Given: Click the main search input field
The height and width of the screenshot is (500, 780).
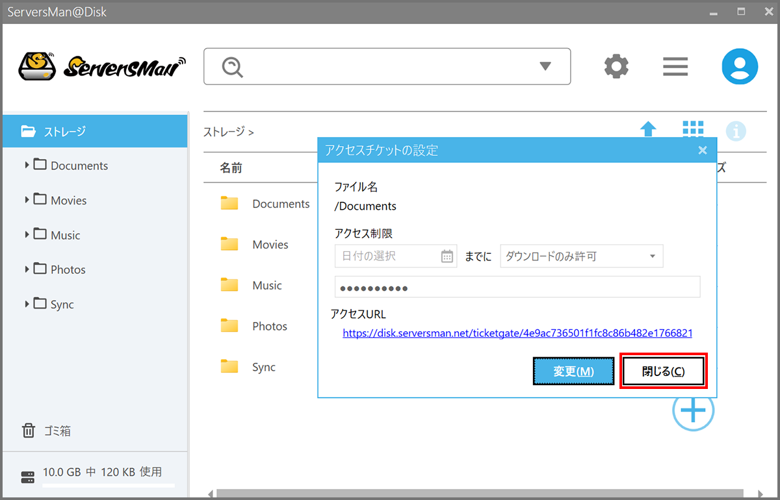Looking at the screenshot, I should pyautogui.click(x=387, y=66).
